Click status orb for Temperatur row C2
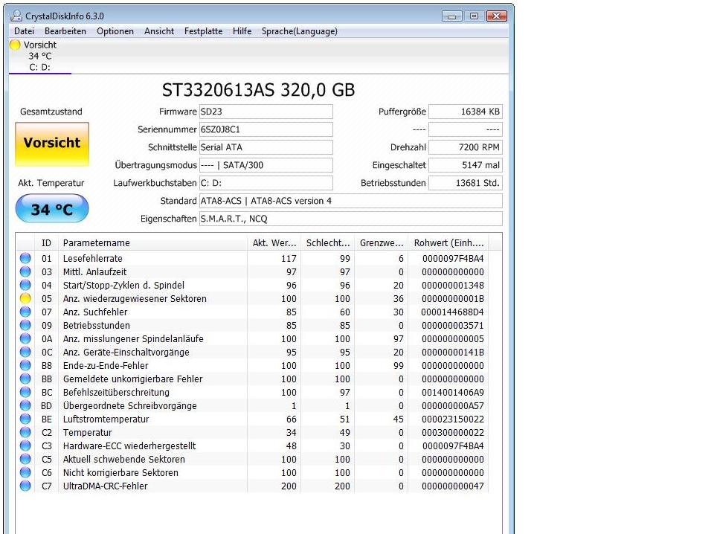714x534 pixels. 25,433
